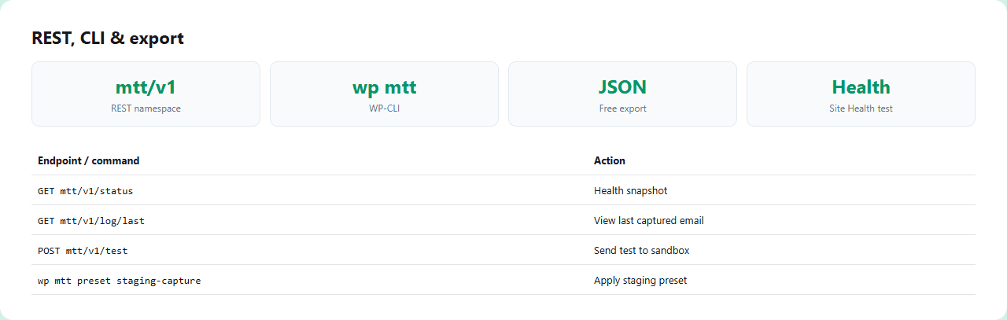
Task: Select the GET mtt/v1/status endpoint
Action: [79, 190]
